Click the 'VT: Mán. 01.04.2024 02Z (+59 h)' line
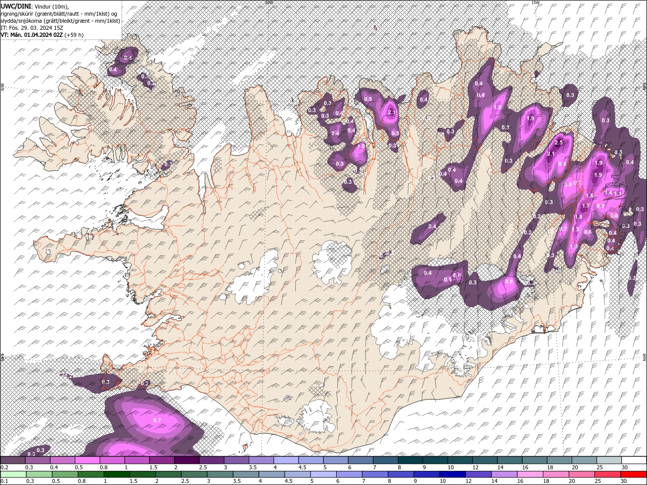 (x=42, y=35)
